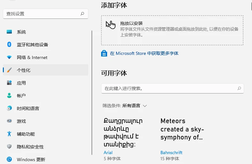252x164 pixels.
Task: Click the 系统 (System) monitor icon
Action: 9,32
